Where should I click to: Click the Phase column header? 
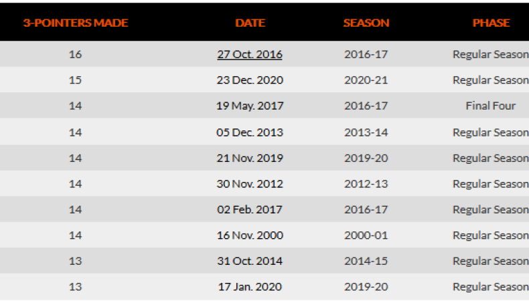(x=491, y=23)
